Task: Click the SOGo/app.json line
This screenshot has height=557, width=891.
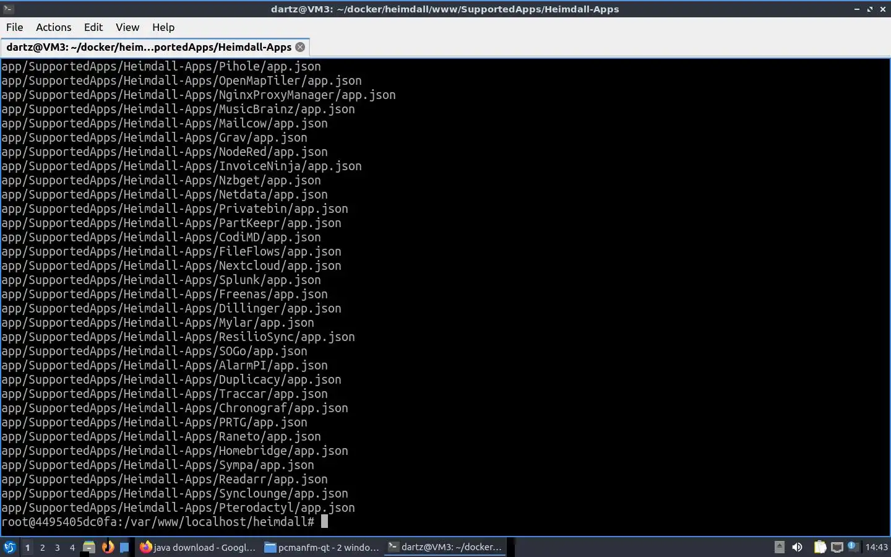Action: click(x=154, y=351)
